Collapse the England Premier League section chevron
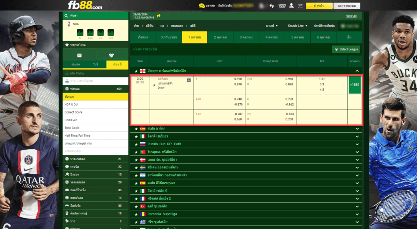Image resolution: width=417 pixels, height=229 pixels. [x=357, y=71]
